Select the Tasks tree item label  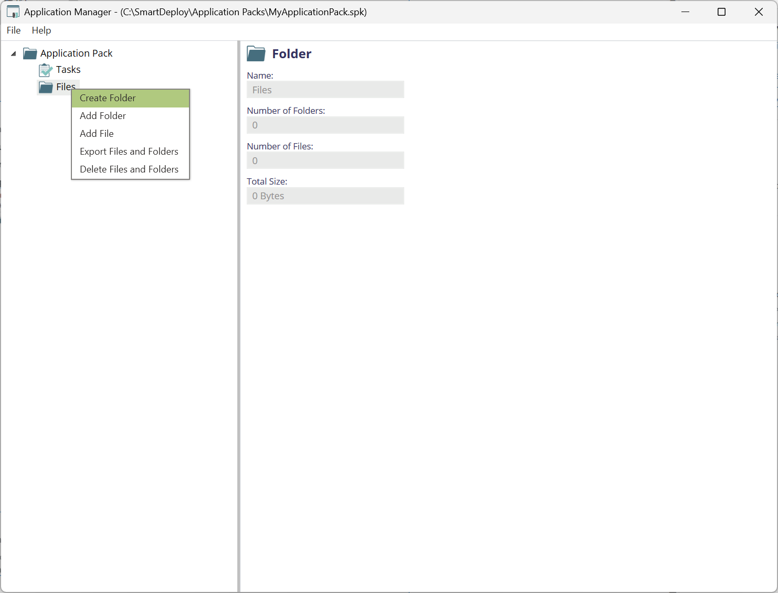tap(68, 70)
